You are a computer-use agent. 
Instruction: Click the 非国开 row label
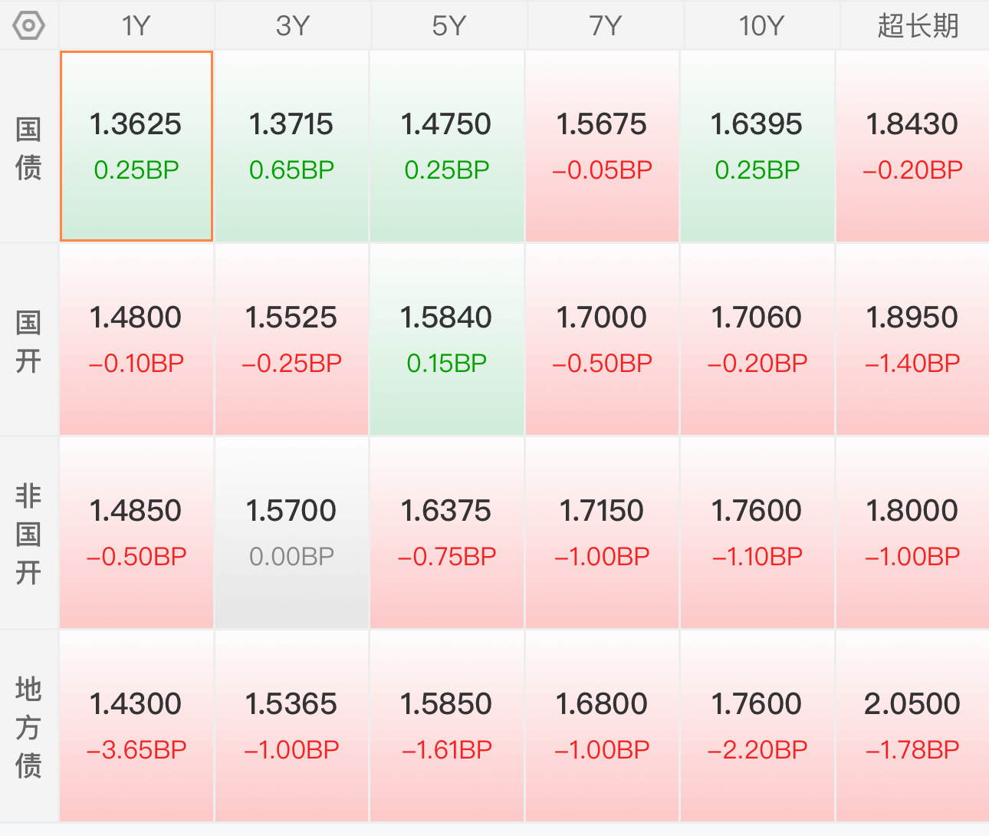(x=28, y=534)
